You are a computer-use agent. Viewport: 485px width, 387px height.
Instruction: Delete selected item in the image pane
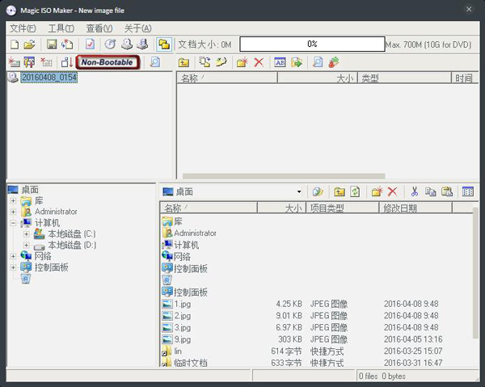pyautogui.click(x=259, y=62)
